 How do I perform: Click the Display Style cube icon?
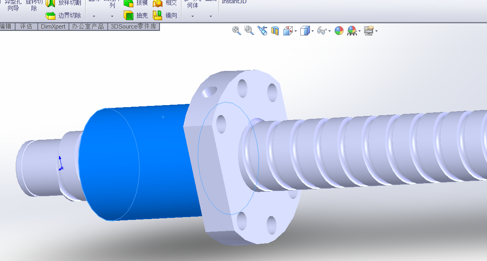[305, 31]
